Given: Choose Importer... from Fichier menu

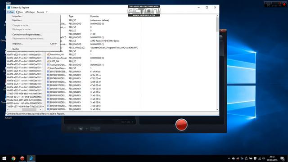Looking at the screenshot, I should (x=33, y=16).
